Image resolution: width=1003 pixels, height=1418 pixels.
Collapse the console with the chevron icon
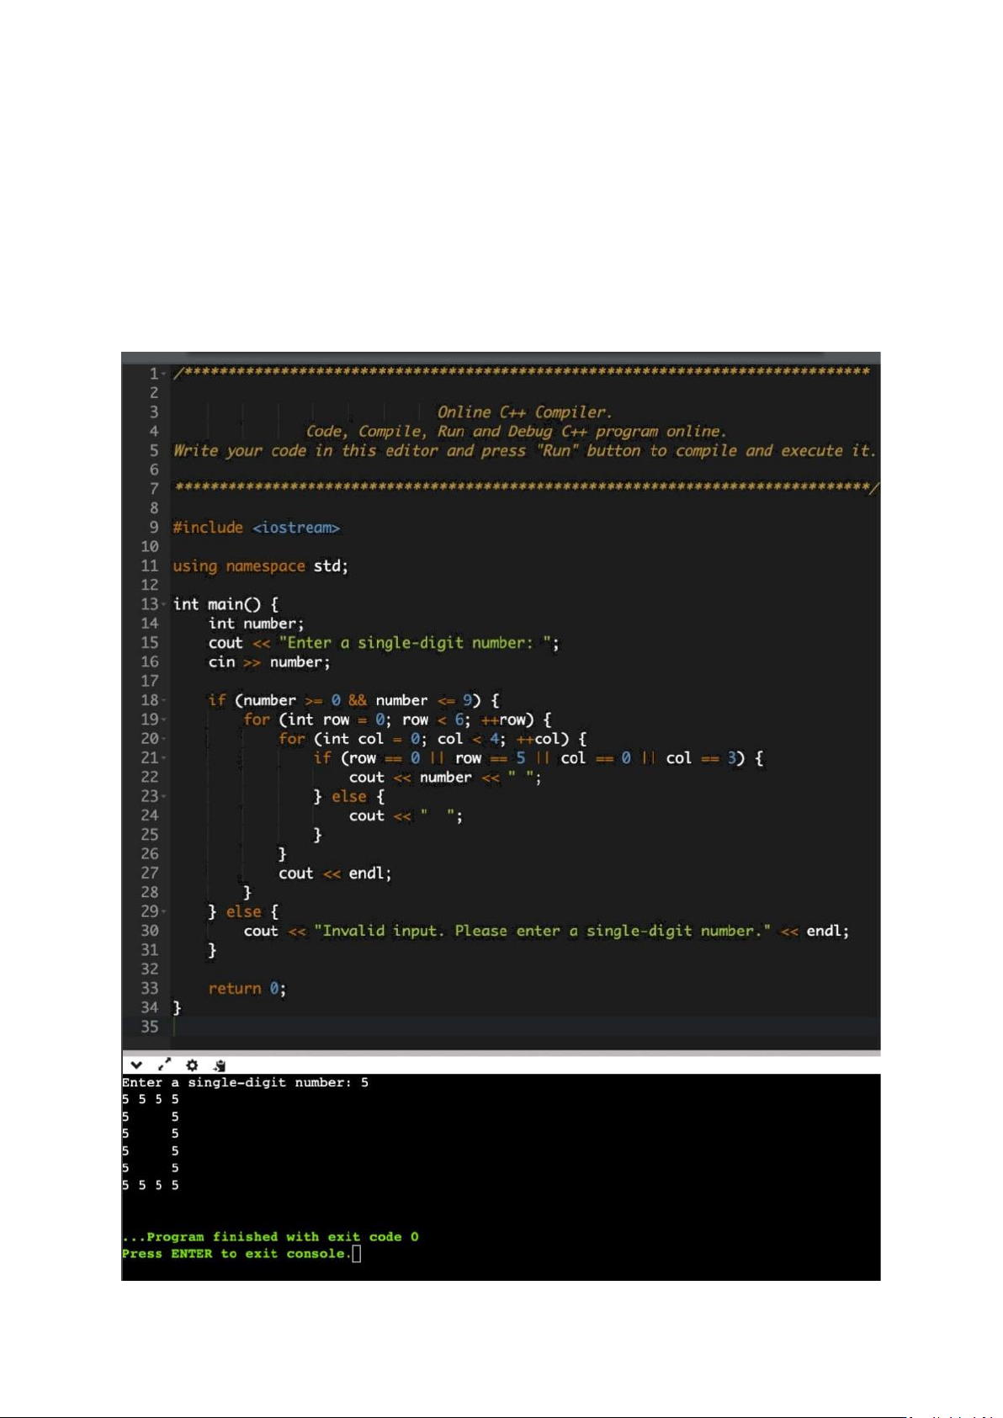coord(136,1065)
